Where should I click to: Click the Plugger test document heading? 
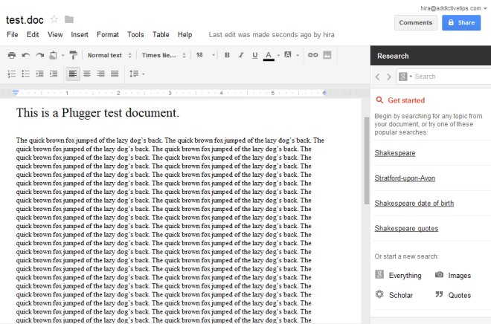point(97,113)
